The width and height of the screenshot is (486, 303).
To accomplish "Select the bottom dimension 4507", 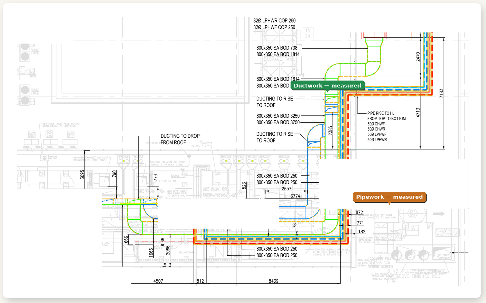I will (x=158, y=281).
